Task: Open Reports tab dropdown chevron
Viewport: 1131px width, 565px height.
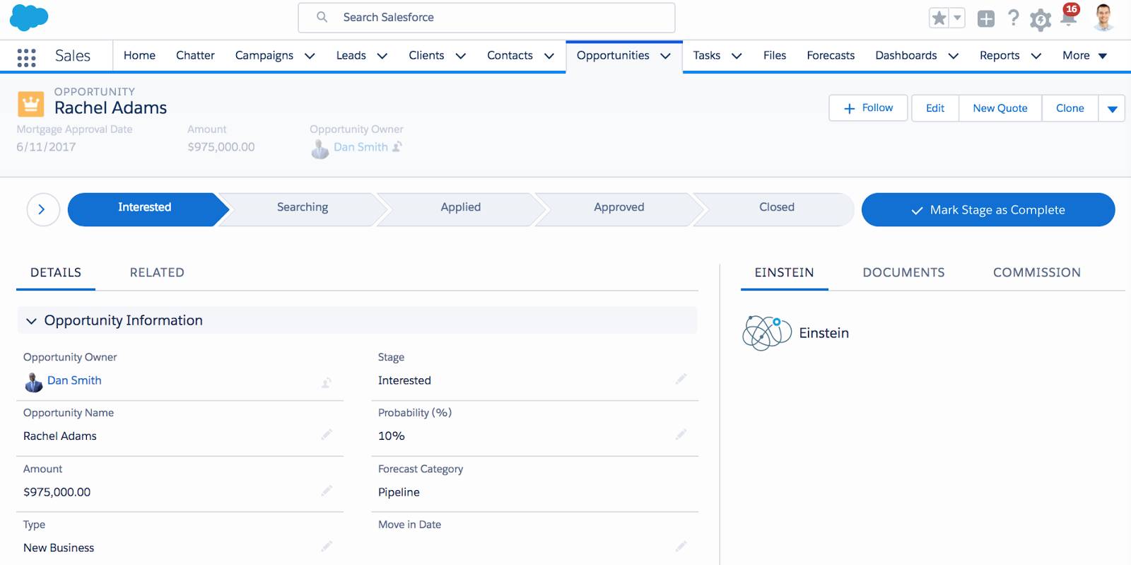Action: click(x=1036, y=56)
